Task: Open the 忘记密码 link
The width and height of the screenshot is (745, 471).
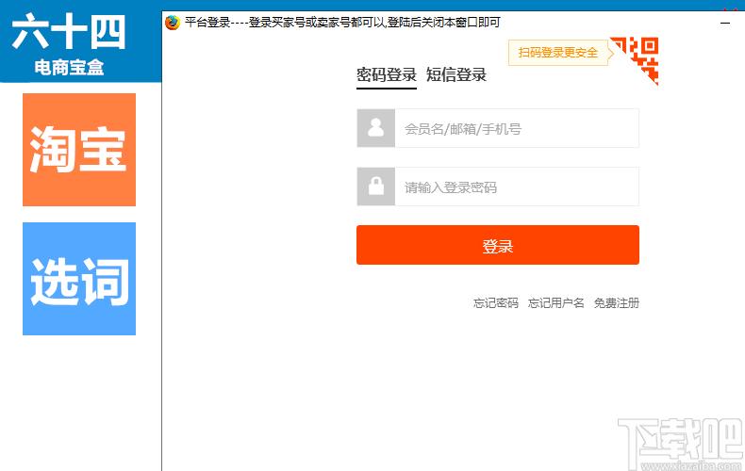Action: (x=495, y=303)
